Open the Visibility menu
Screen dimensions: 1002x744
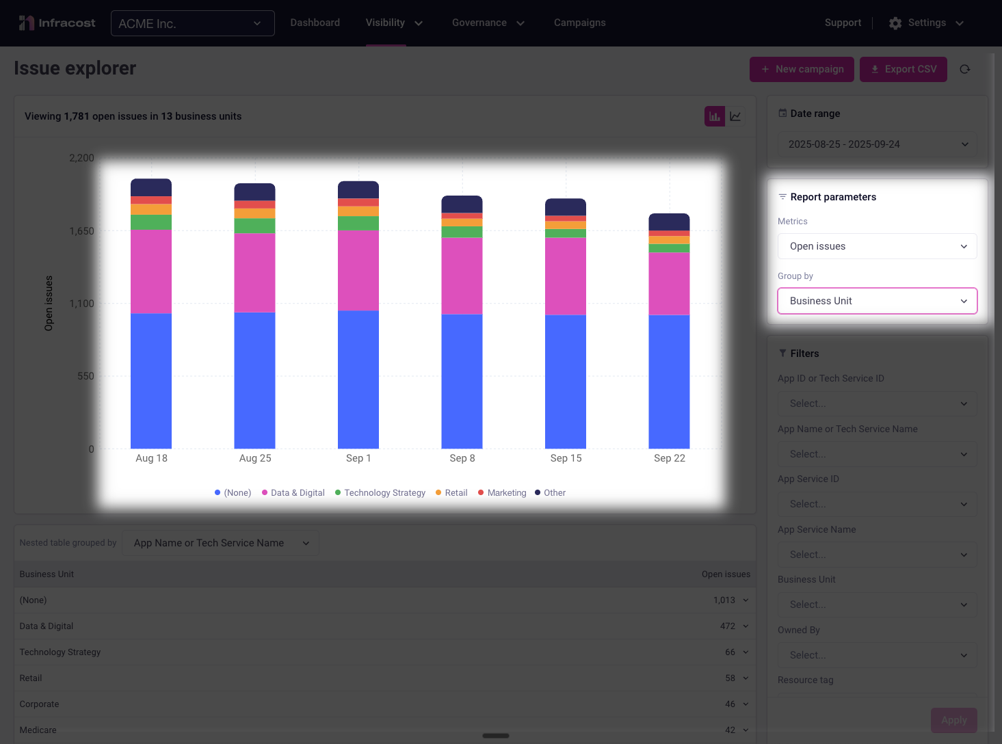(x=393, y=23)
